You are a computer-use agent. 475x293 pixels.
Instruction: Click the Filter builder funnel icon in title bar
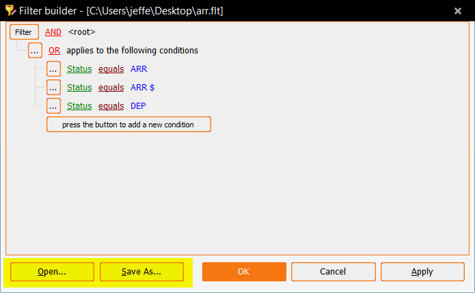pos(10,10)
